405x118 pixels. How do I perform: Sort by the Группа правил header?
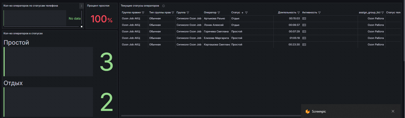(x=131, y=13)
